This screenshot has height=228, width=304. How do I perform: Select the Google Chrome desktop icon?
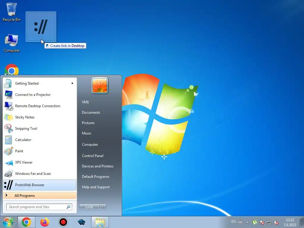pos(12,69)
